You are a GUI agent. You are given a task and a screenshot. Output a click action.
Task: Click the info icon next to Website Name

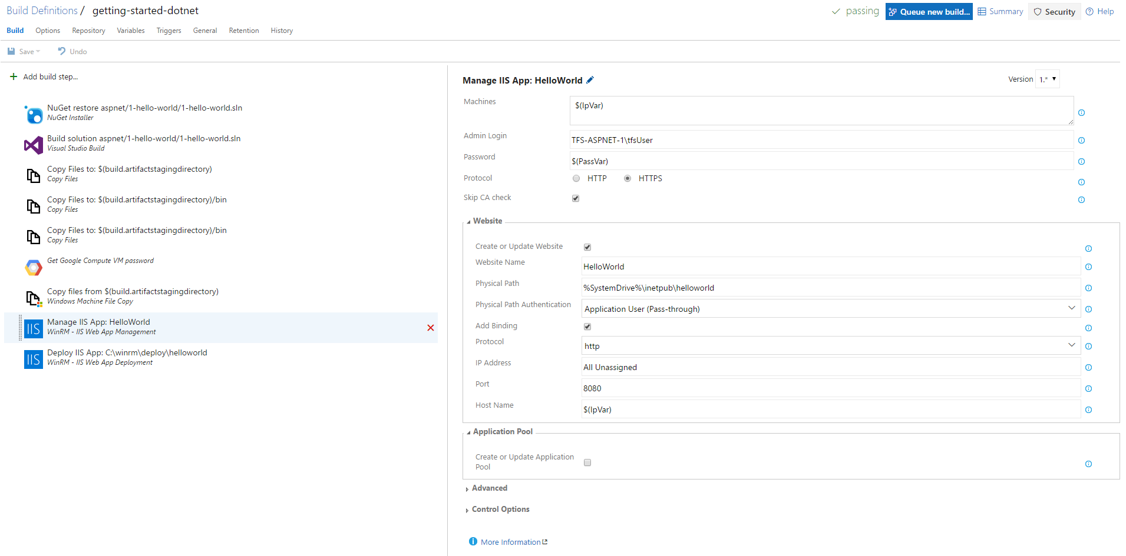pyautogui.click(x=1088, y=267)
